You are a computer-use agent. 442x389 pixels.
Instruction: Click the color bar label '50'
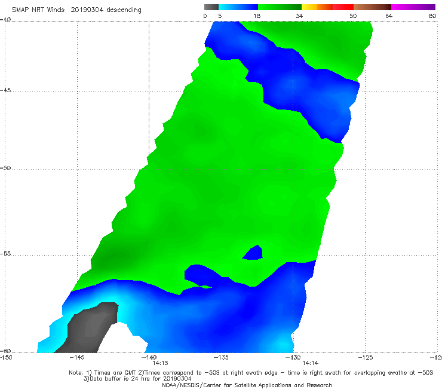353,16
